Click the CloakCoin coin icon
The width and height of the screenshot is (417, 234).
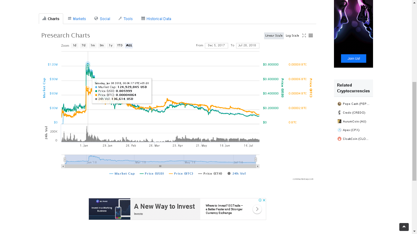click(339, 139)
